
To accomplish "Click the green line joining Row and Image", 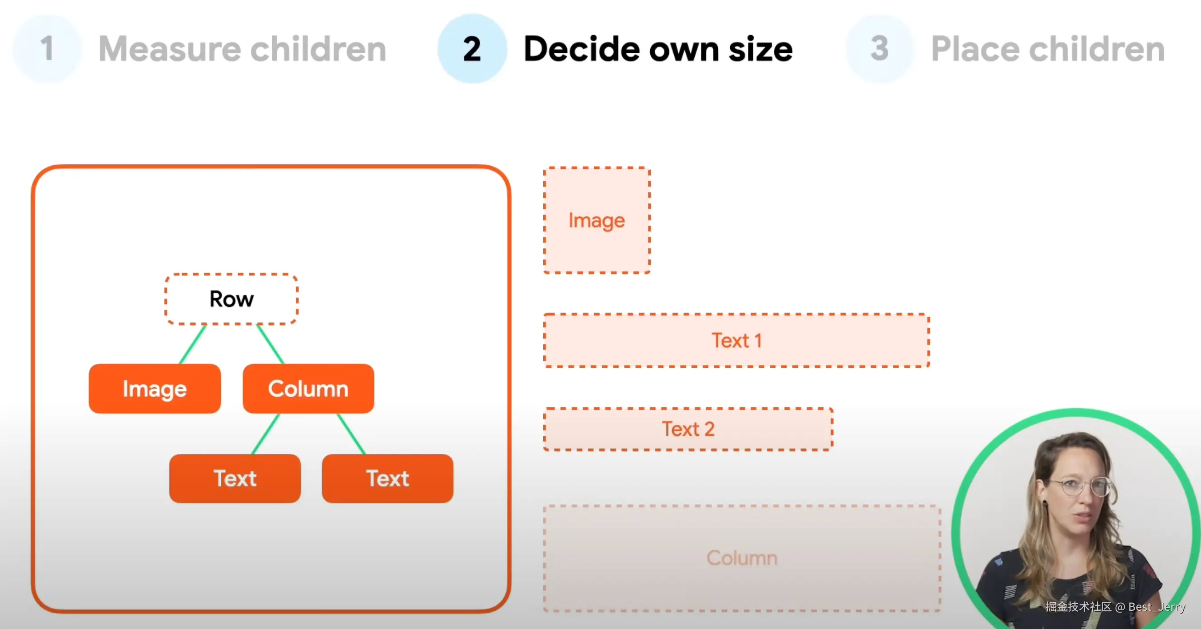I will [193, 345].
